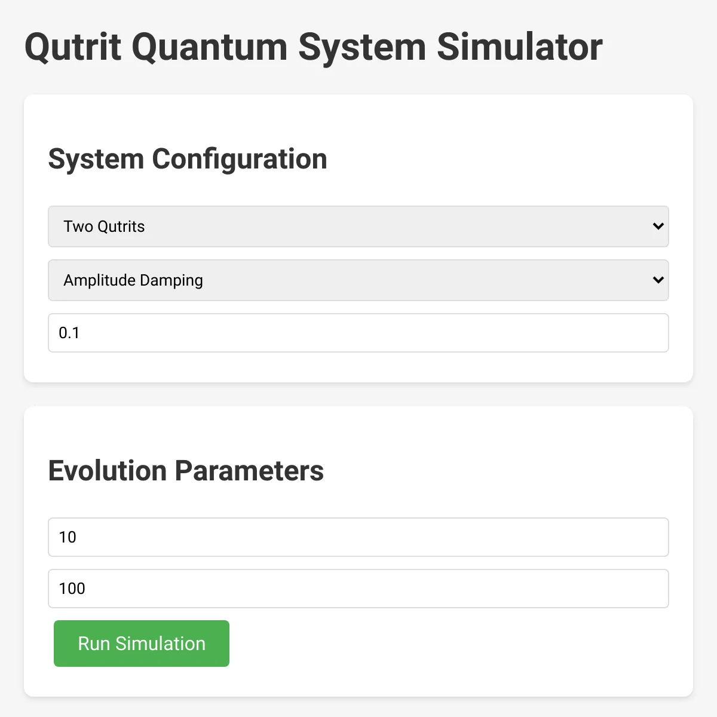Click the Qutrit Quantum System Simulator title
The height and width of the screenshot is (717, 717).
coord(314,47)
